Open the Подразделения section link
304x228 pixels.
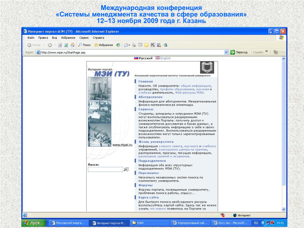click(x=152, y=161)
